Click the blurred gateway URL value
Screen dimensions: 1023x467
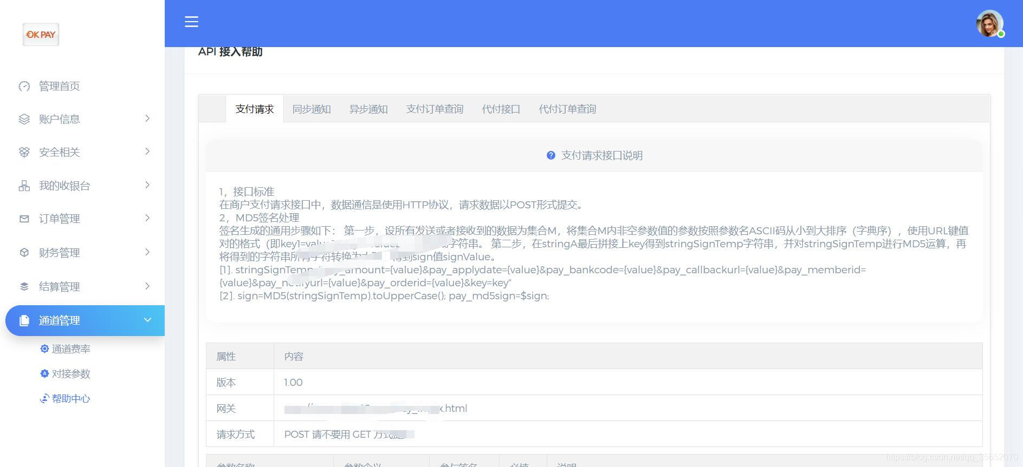pyautogui.click(x=375, y=408)
